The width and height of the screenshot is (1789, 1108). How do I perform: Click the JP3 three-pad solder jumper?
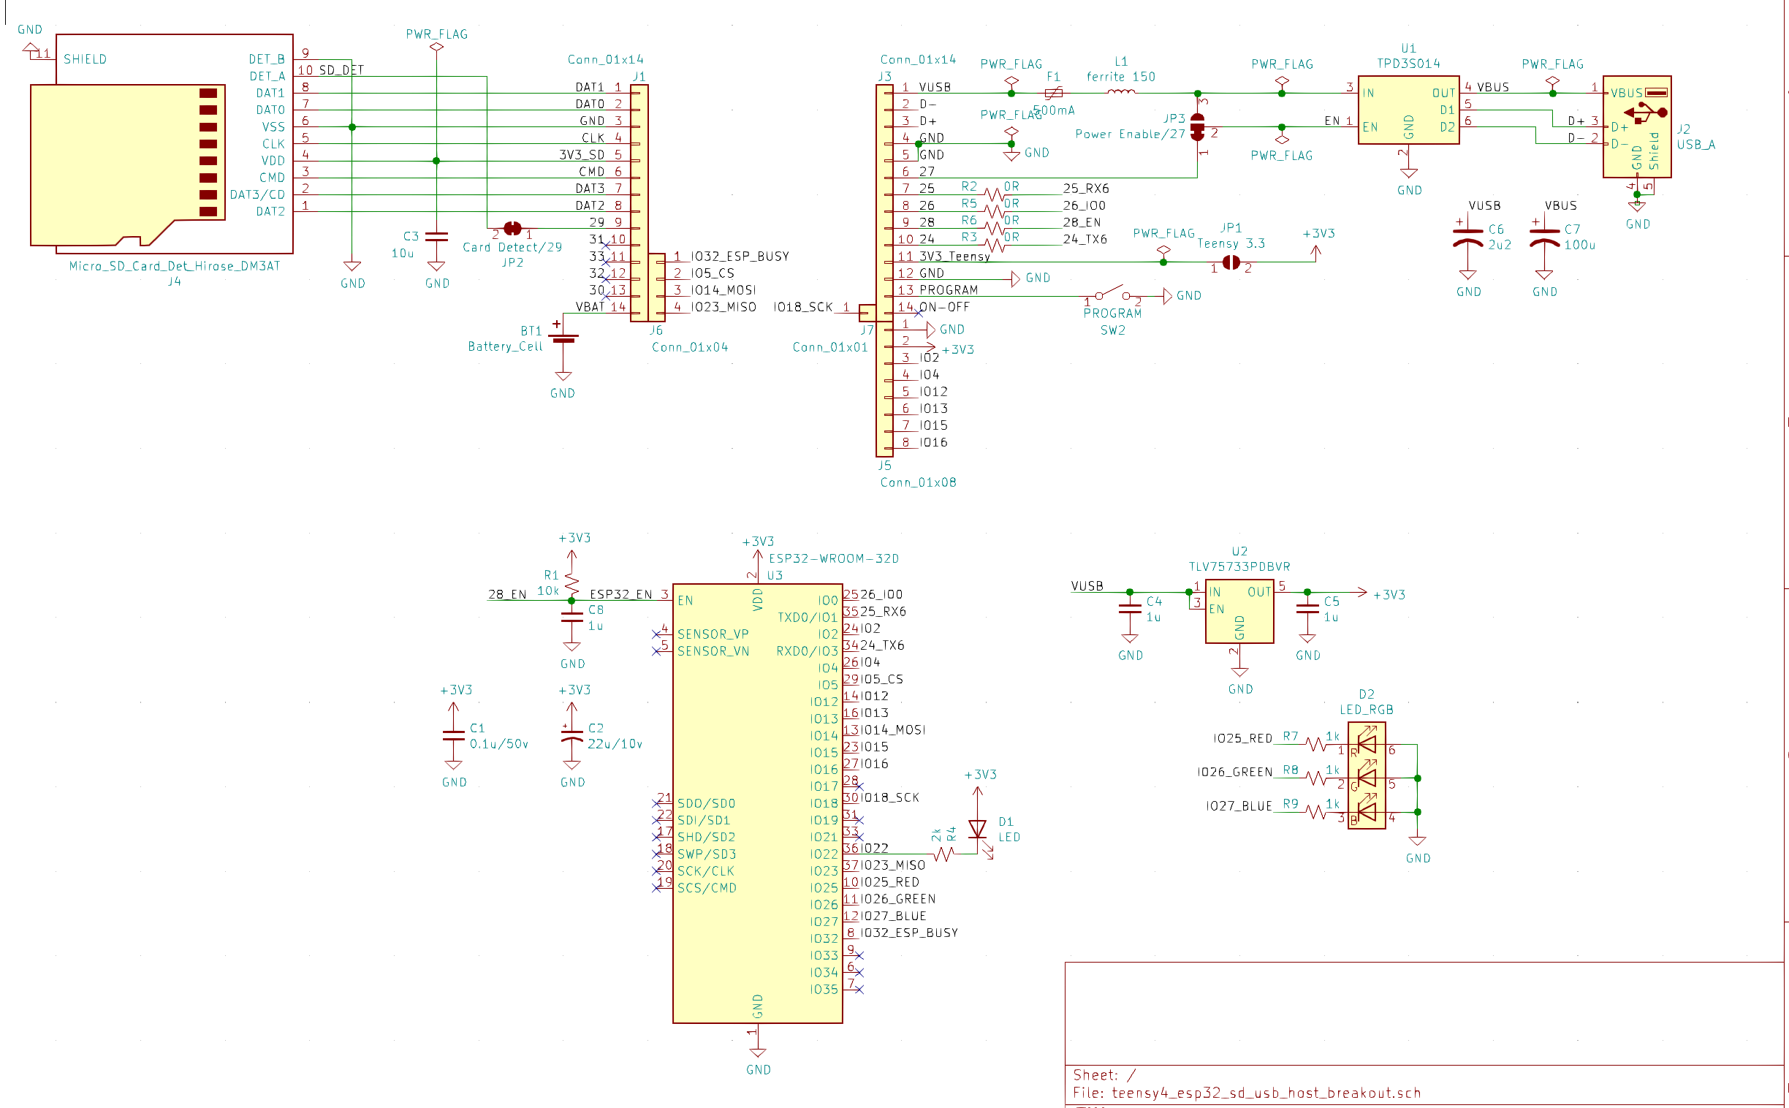(1197, 126)
